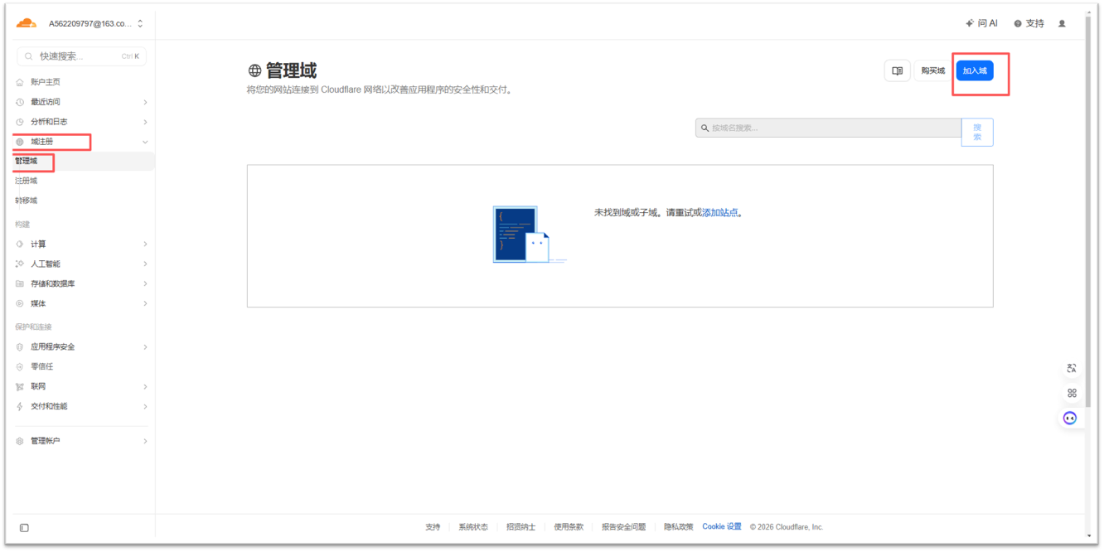
Task: Open the user profile icon in header
Action: click(x=1062, y=24)
